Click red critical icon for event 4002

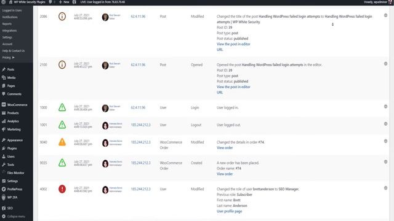[x=62, y=189]
